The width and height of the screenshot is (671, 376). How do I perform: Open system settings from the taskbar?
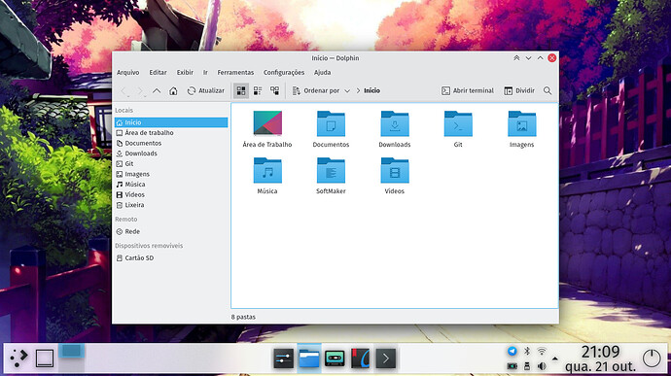284,359
